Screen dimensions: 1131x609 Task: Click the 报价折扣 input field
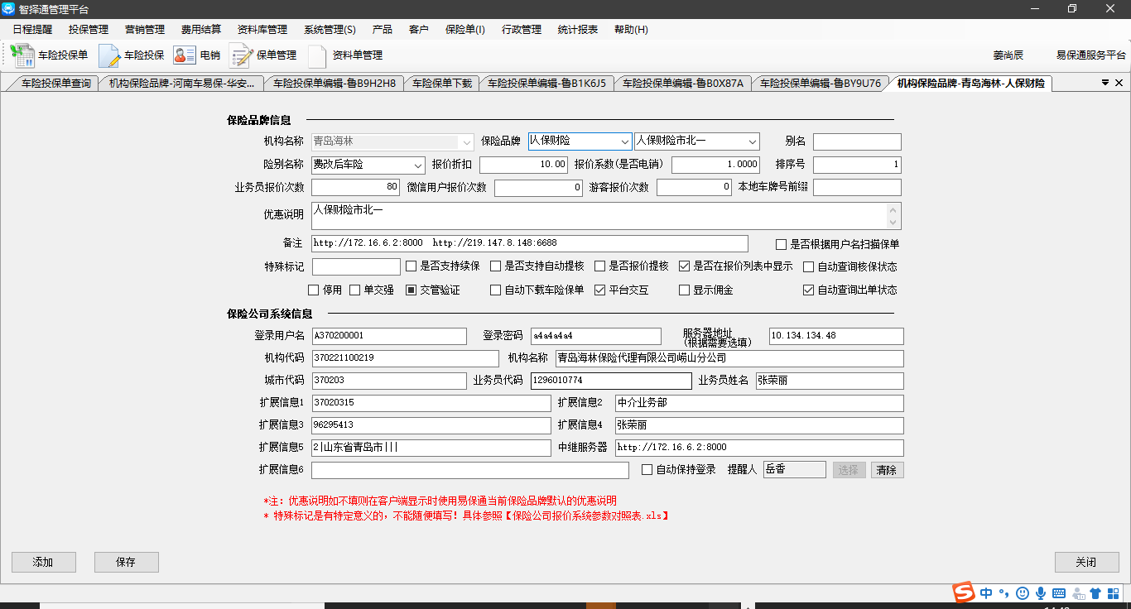[524, 165]
